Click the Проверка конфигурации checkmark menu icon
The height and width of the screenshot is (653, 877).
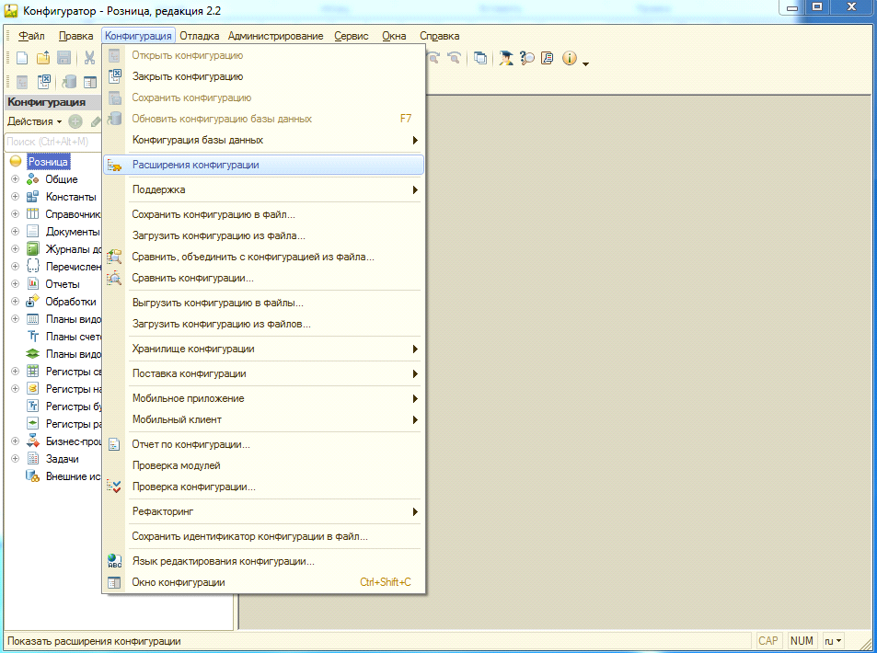pyautogui.click(x=114, y=487)
